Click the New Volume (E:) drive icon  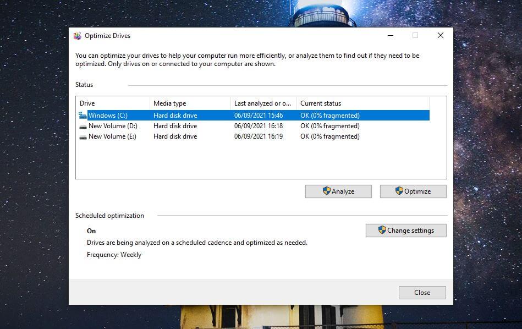83,137
